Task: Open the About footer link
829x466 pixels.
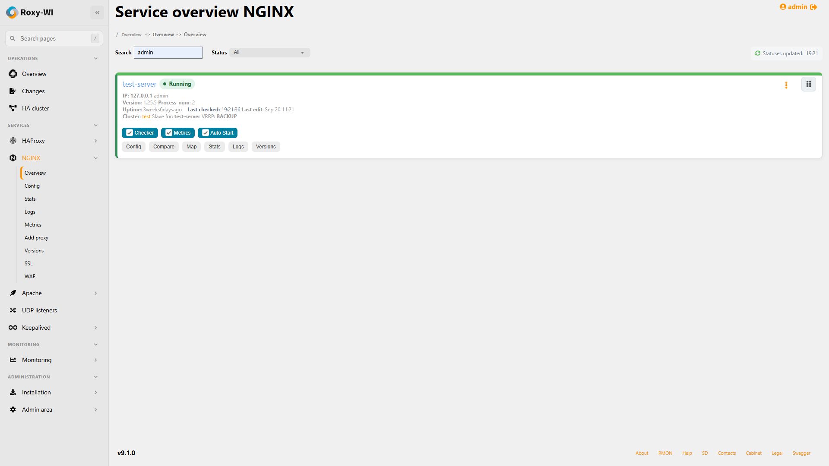Action: [642, 453]
